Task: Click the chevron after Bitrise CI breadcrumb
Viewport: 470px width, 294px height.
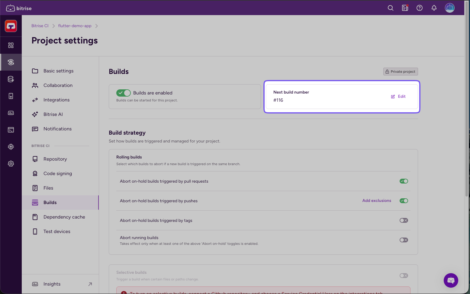Action: coord(53,26)
